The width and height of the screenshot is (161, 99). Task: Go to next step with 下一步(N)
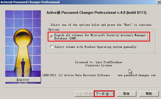pyautogui.click(x=104, y=94)
